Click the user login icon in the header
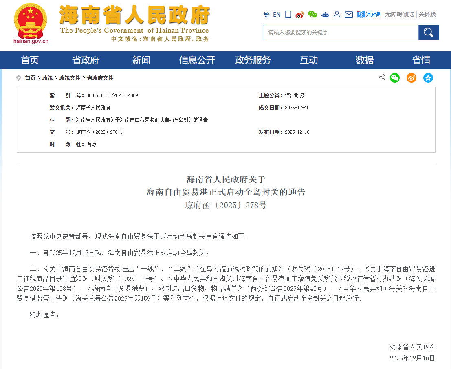This screenshot has height=369, width=451. (x=337, y=14)
